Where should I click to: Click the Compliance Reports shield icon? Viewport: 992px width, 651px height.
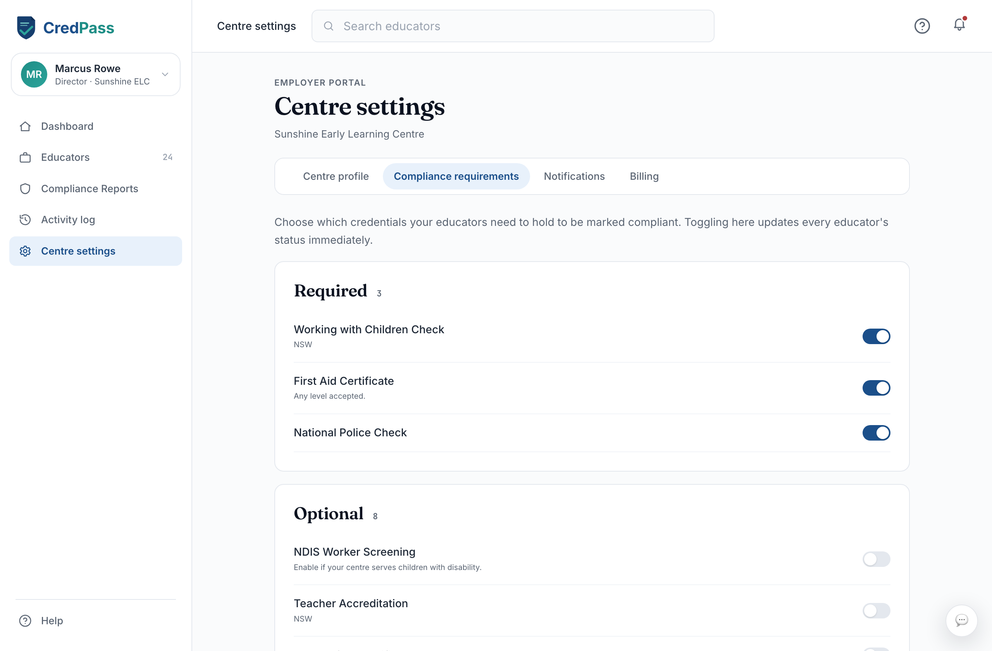click(x=25, y=189)
